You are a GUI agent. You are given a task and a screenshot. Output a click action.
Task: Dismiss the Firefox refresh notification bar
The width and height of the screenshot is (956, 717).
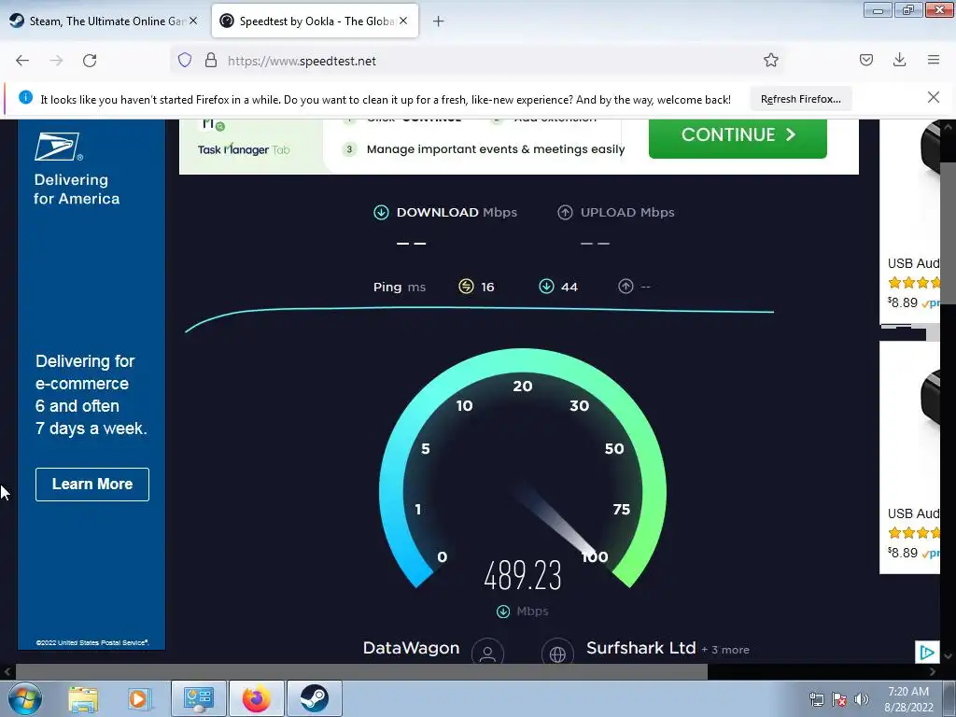(933, 97)
